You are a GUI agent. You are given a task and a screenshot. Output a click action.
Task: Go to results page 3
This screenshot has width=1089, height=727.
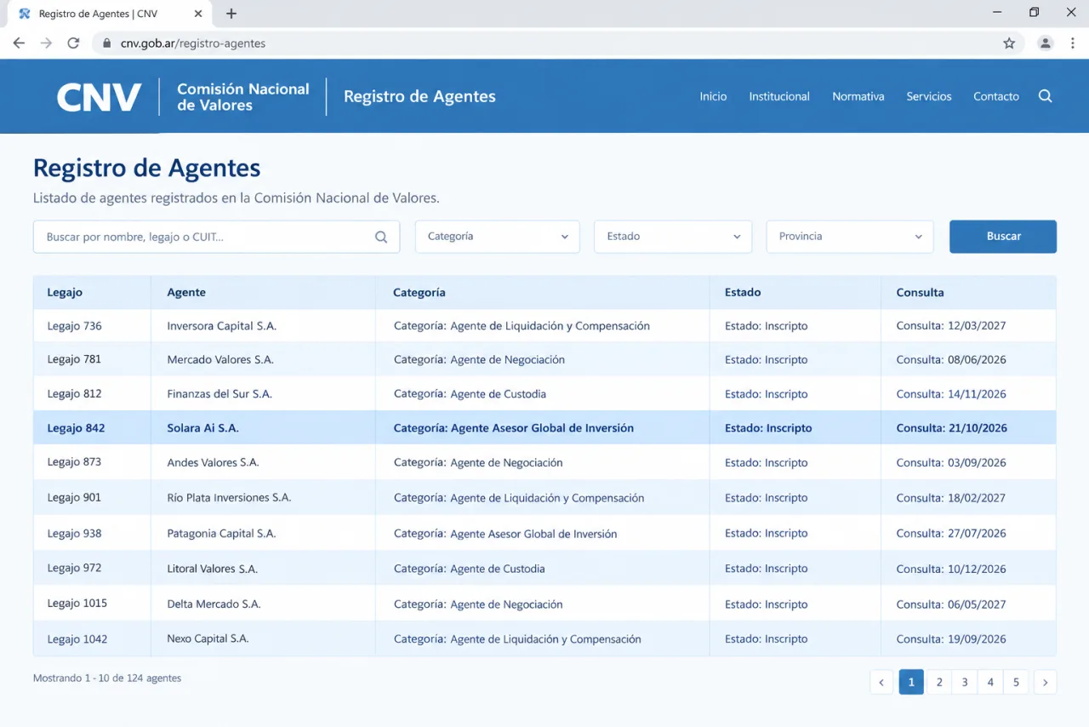pos(965,682)
